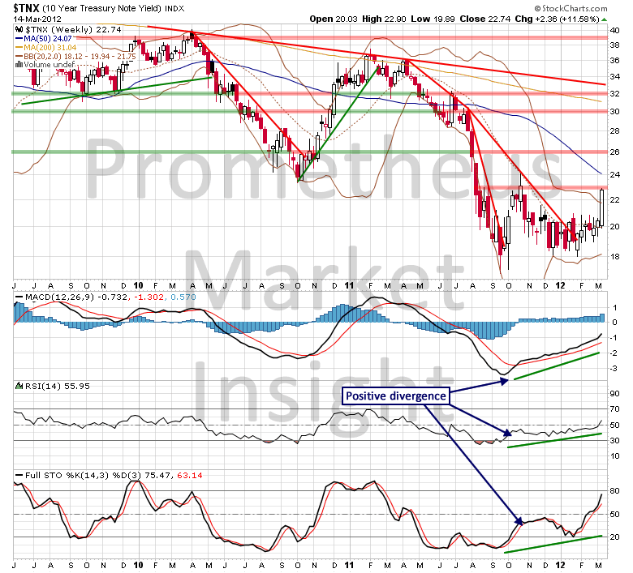Image resolution: width=633 pixels, height=573 pixels.
Task: Select the '$TNX (Weekly) 22.74' legend entry
Action: tap(73, 29)
